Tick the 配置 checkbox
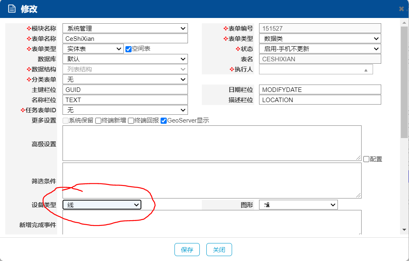 (366, 159)
